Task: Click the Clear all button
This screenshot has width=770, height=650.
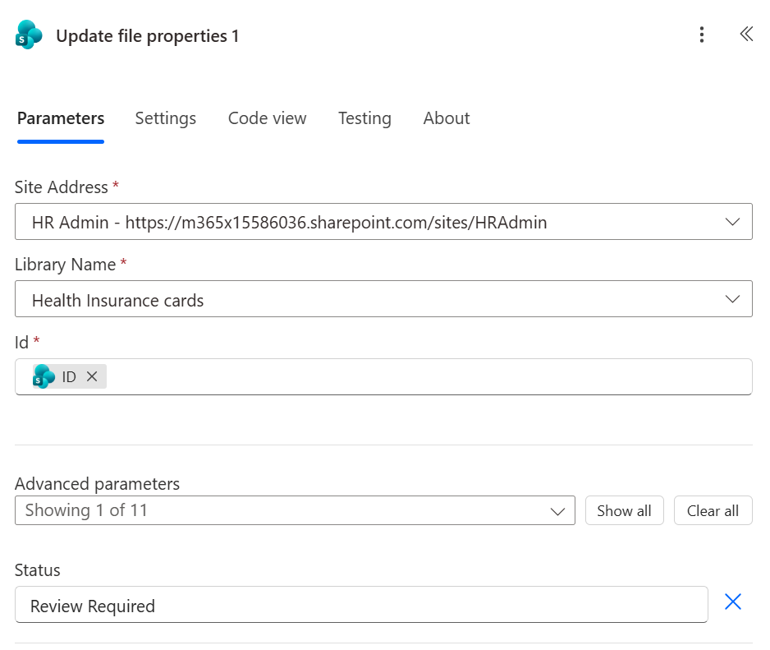Action: (x=713, y=510)
